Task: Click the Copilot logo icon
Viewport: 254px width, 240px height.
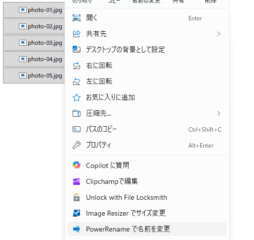Action: (x=77, y=165)
